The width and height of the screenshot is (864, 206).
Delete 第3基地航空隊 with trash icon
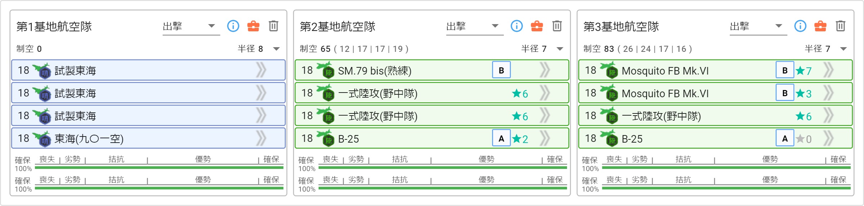coord(841,26)
